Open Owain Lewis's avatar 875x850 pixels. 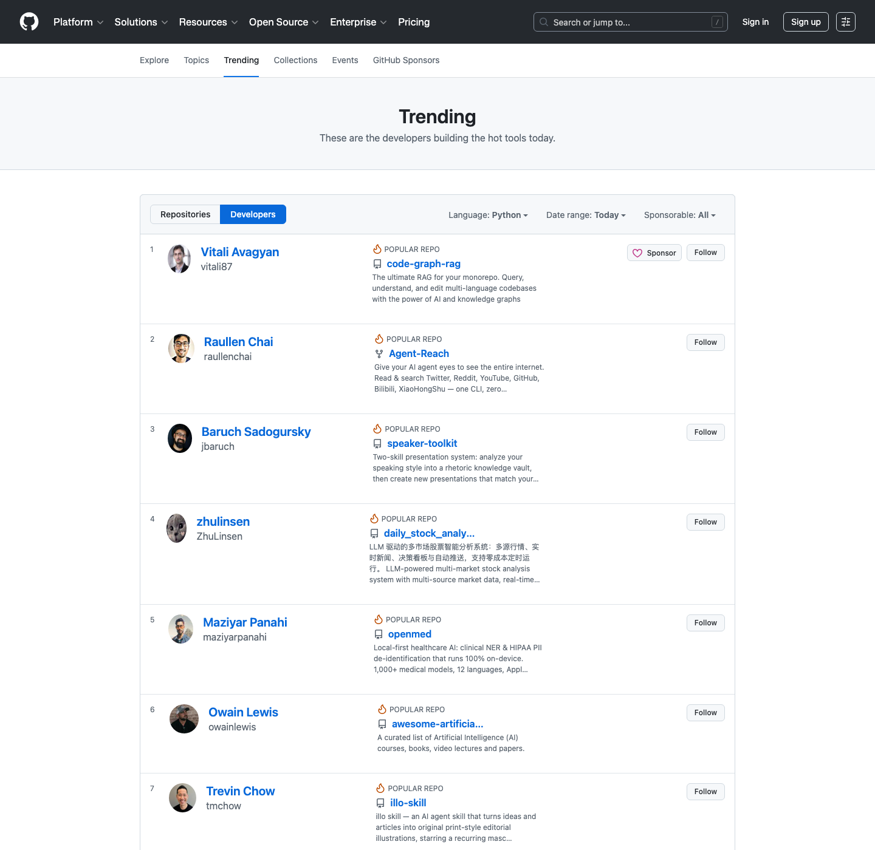[184, 719]
